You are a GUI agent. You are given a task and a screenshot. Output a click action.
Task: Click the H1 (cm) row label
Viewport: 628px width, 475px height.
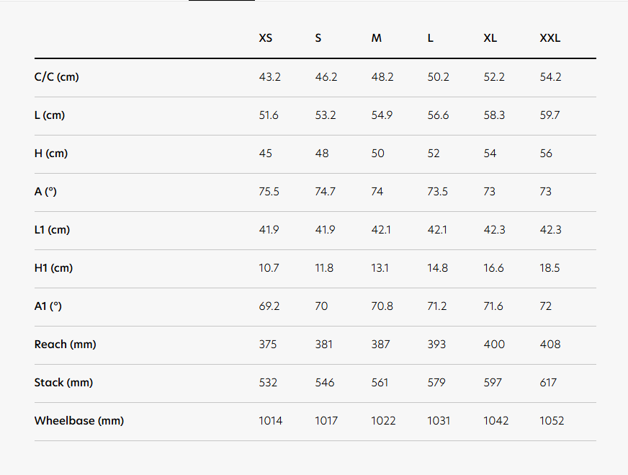[54, 268]
